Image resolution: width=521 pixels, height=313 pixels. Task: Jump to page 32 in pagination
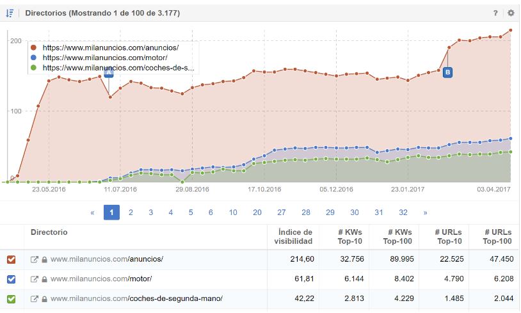[x=403, y=213]
